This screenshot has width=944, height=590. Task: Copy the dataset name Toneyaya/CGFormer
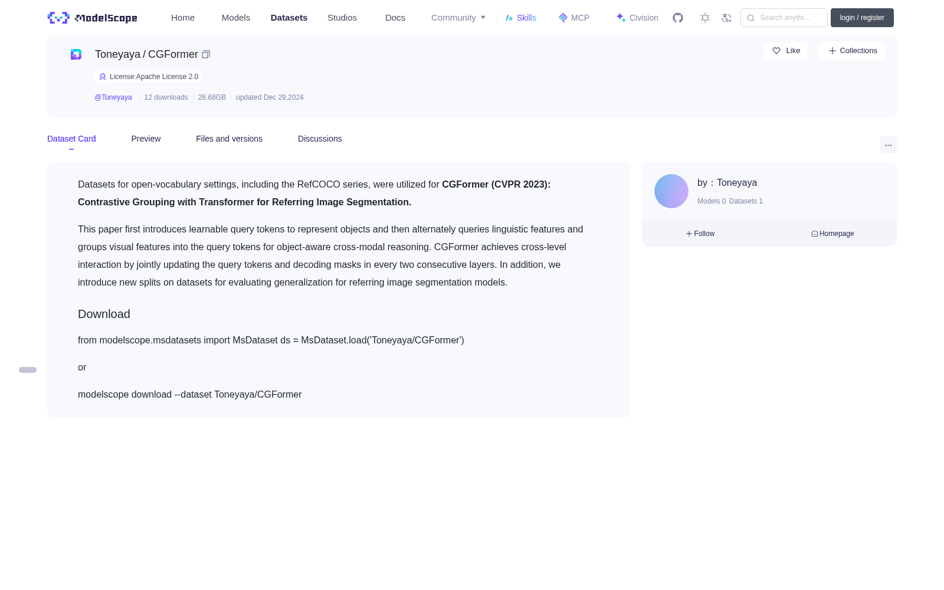[x=206, y=54]
